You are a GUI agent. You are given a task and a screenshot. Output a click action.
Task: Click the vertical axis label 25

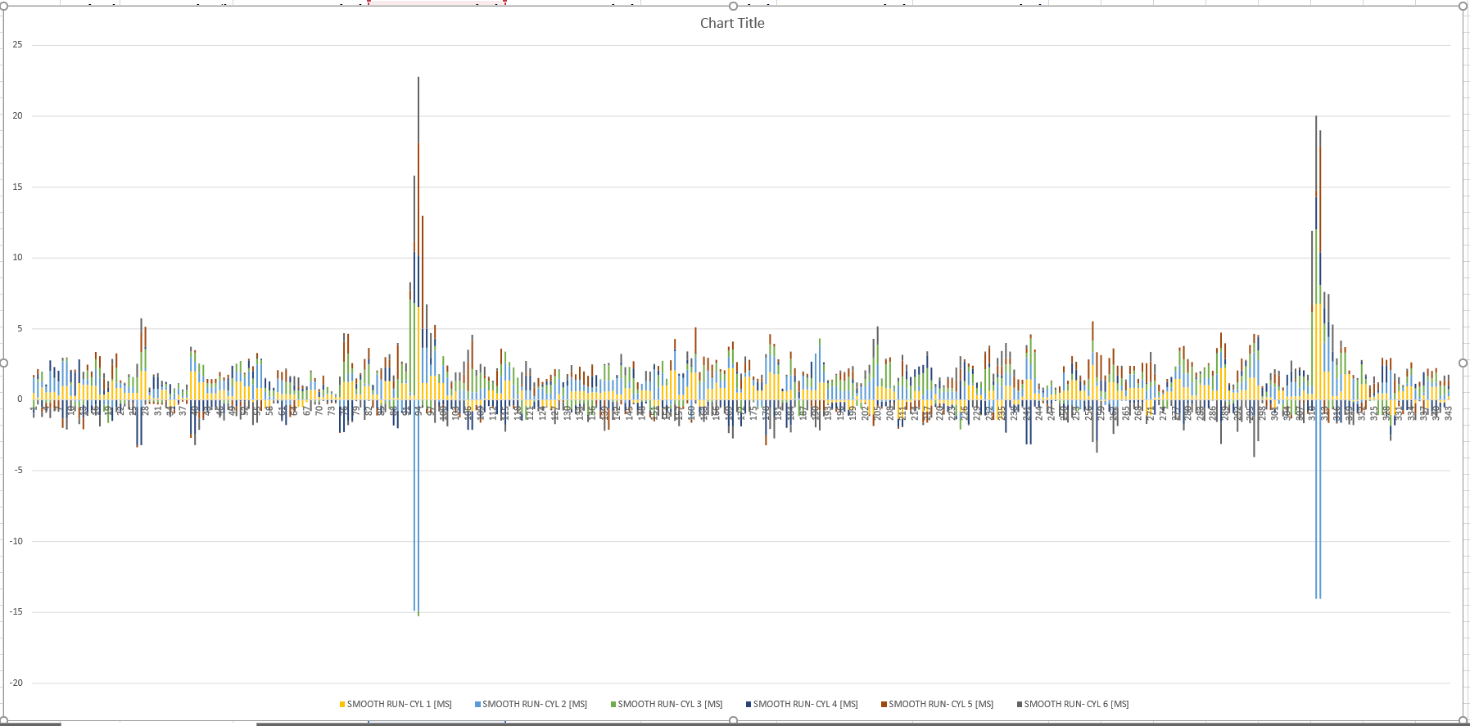[17, 45]
